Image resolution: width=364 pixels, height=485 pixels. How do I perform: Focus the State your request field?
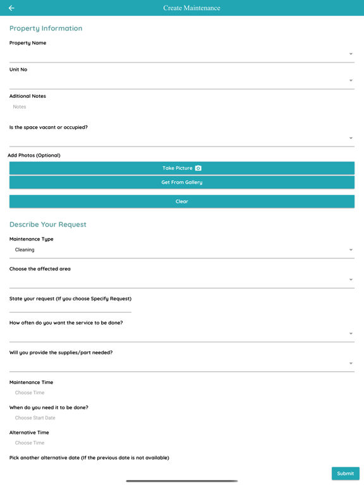click(70, 307)
